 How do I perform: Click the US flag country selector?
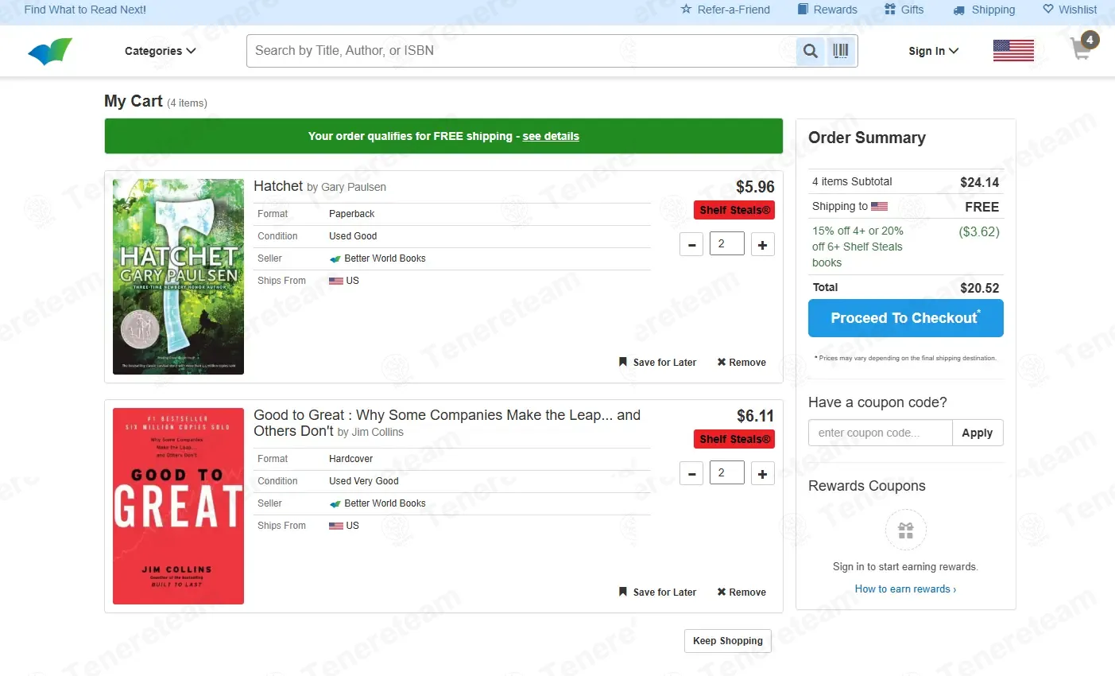click(1013, 50)
